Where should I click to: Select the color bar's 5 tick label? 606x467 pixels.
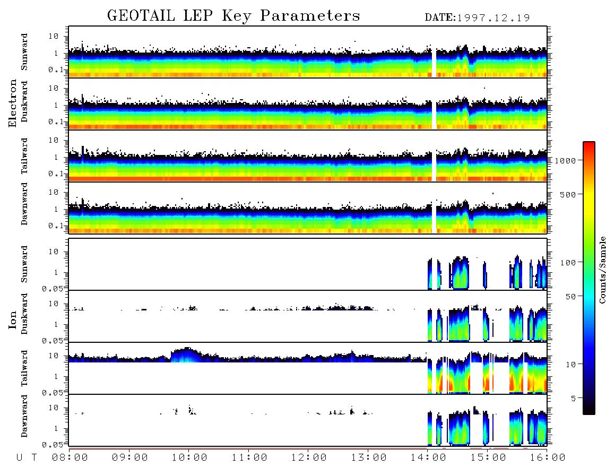pyautogui.click(x=574, y=399)
